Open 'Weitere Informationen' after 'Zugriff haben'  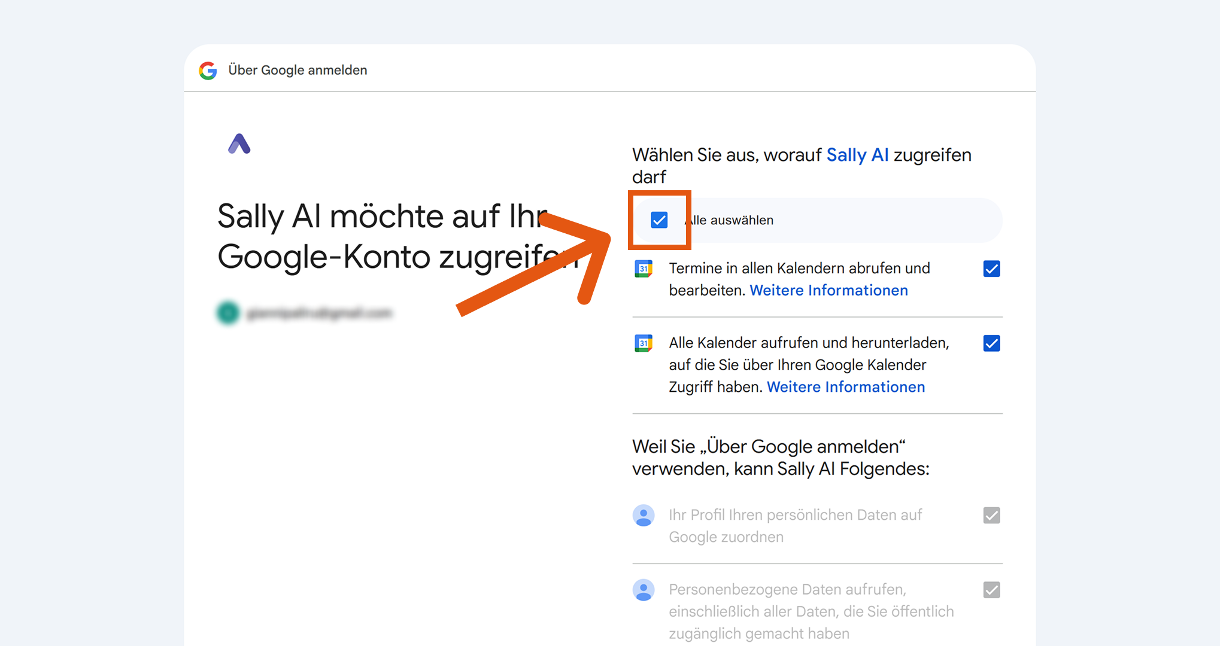[x=846, y=387]
